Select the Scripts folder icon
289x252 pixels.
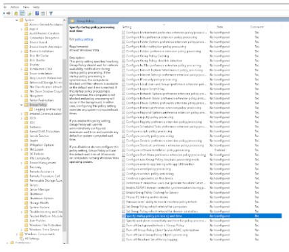pyautogui.click(x=26, y=185)
